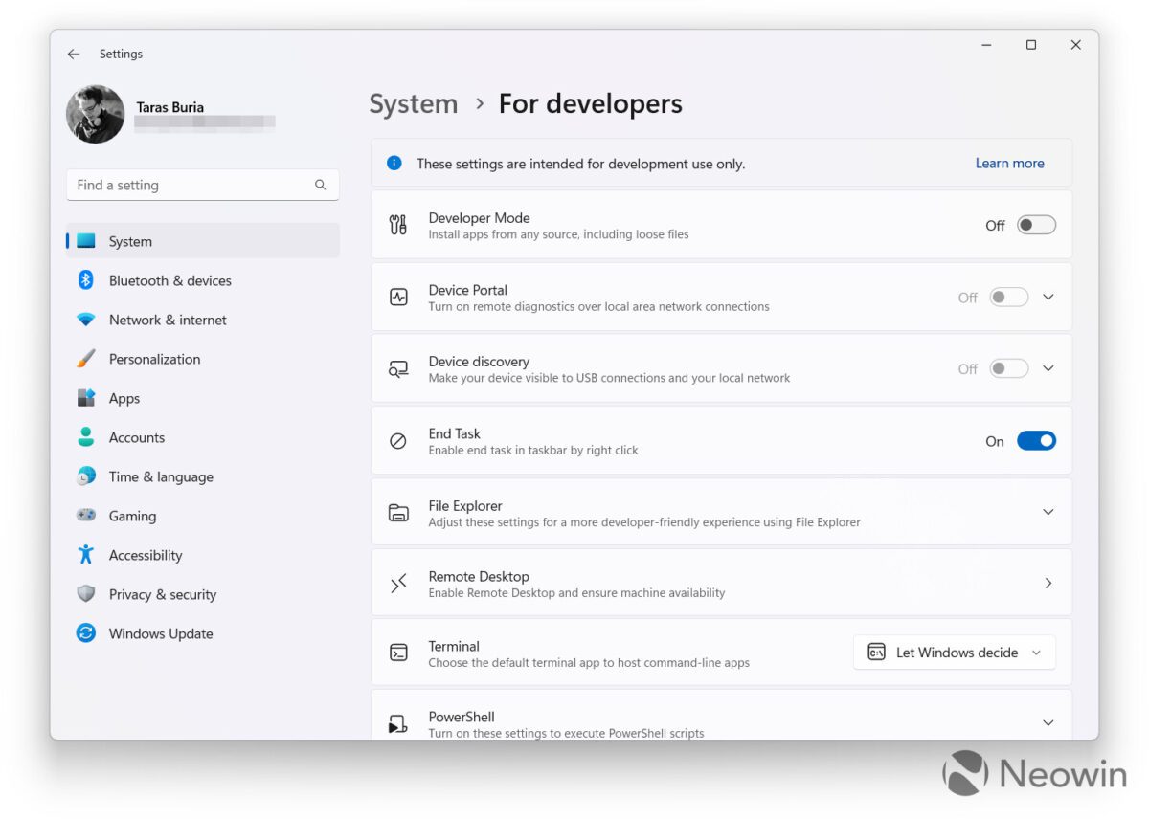Click the Accessibility figure icon

86,555
